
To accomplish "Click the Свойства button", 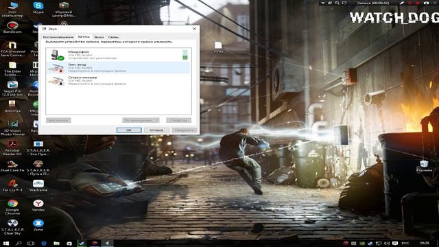I will 178,121.
